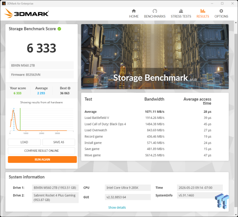238x217 pixels.
Task: Go to the Stress Tests chart icon
Action: (x=181, y=11)
